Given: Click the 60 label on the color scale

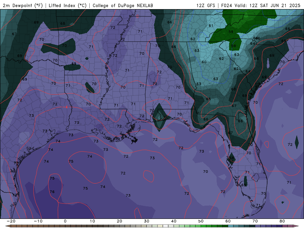Looking at the screenshot, I should point(228,221).
